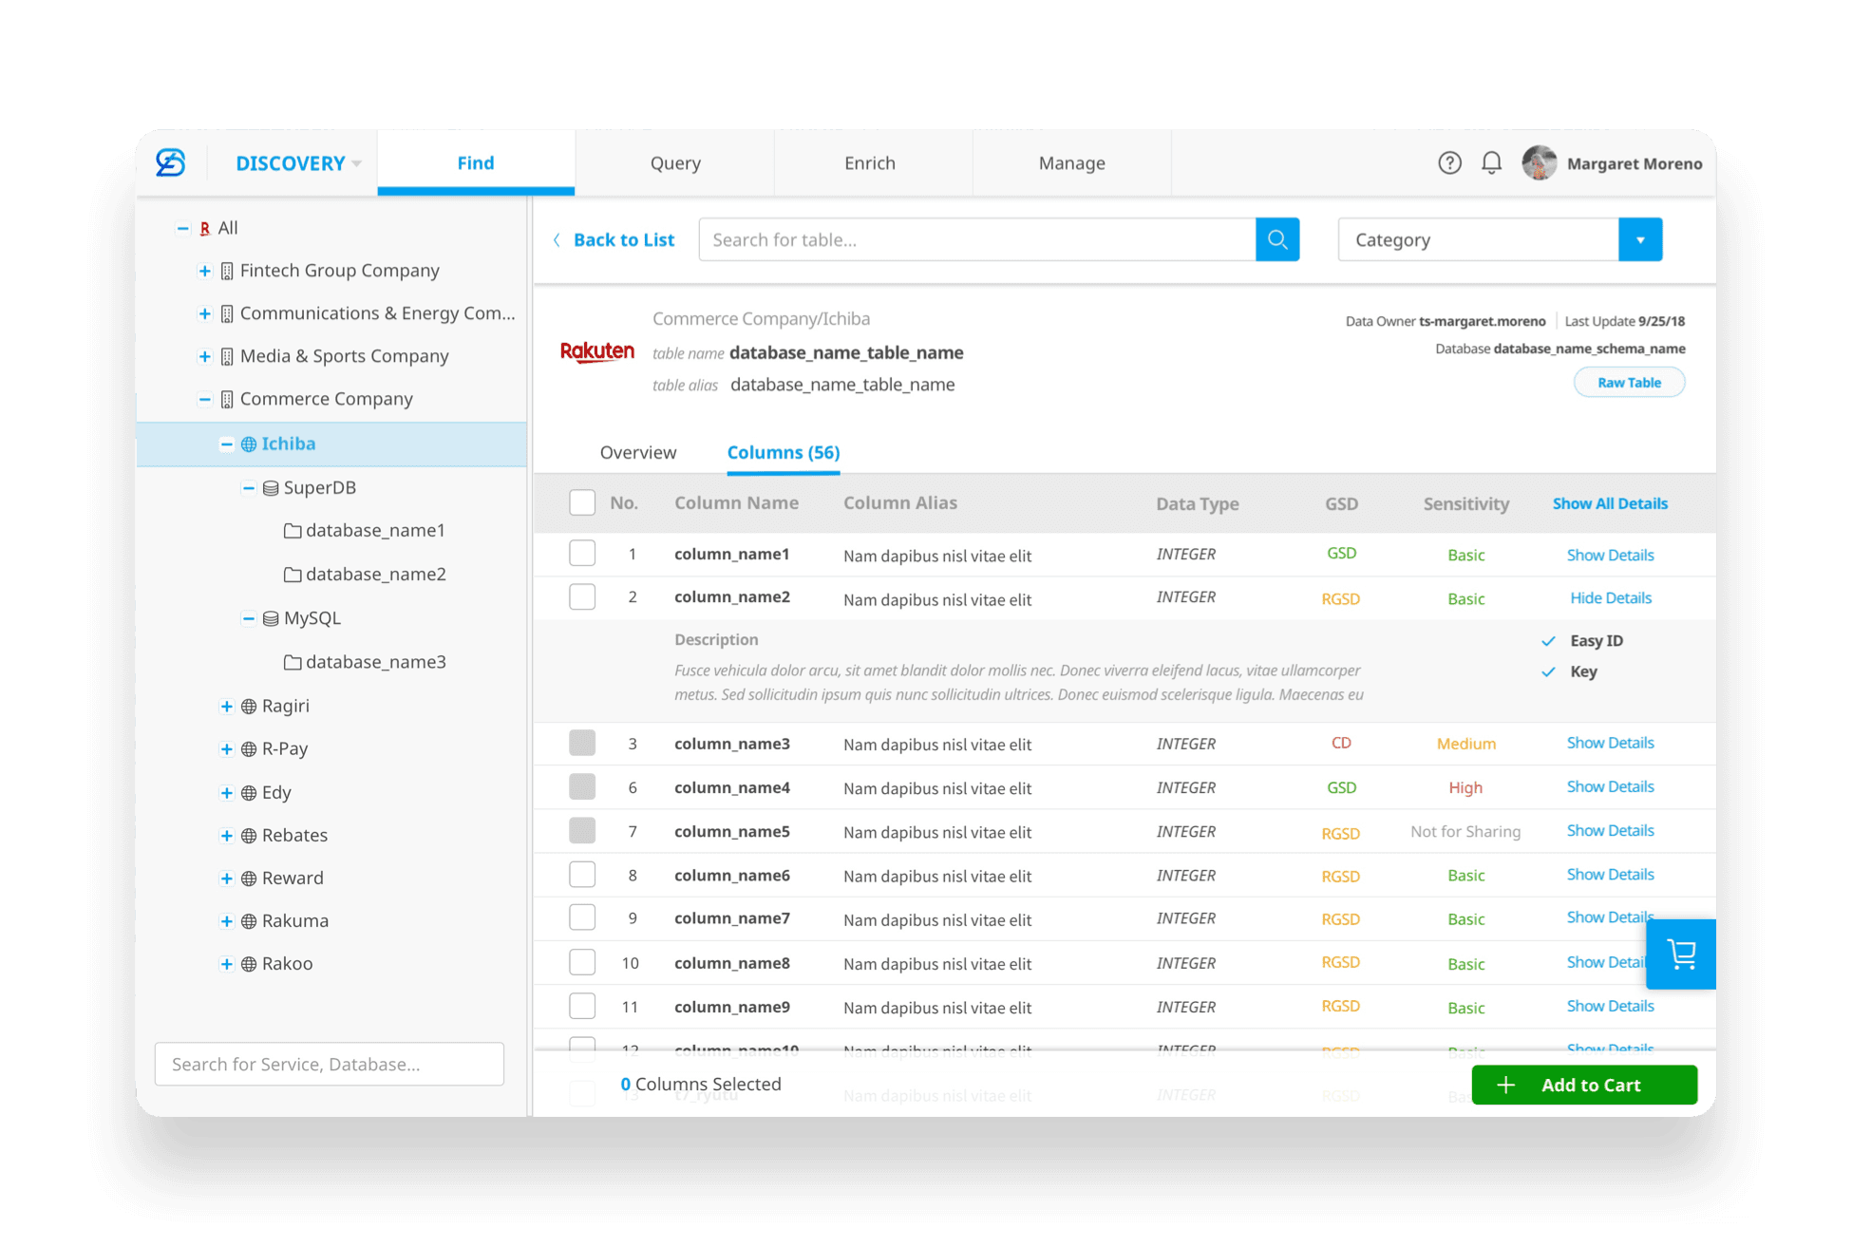Click the search magnifier icon button
Image resolution: width=1852 pixels, height=1247 pixels.
1276,239
